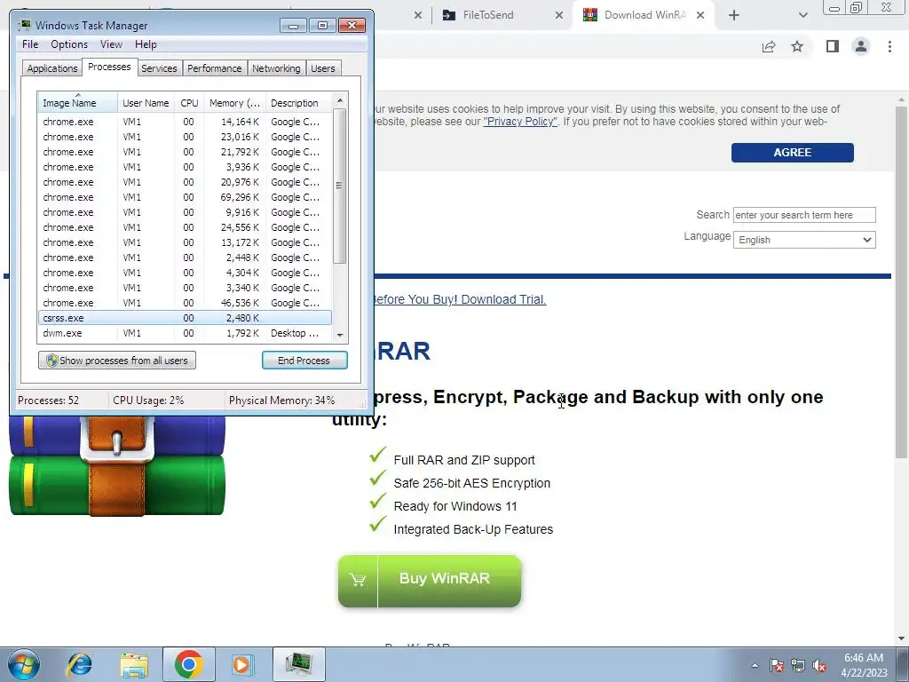Viewport: 909px width, 682px height.
Task: Click the shopping cart icon on Buy WinRAR
Action: (x=358, y=579)
